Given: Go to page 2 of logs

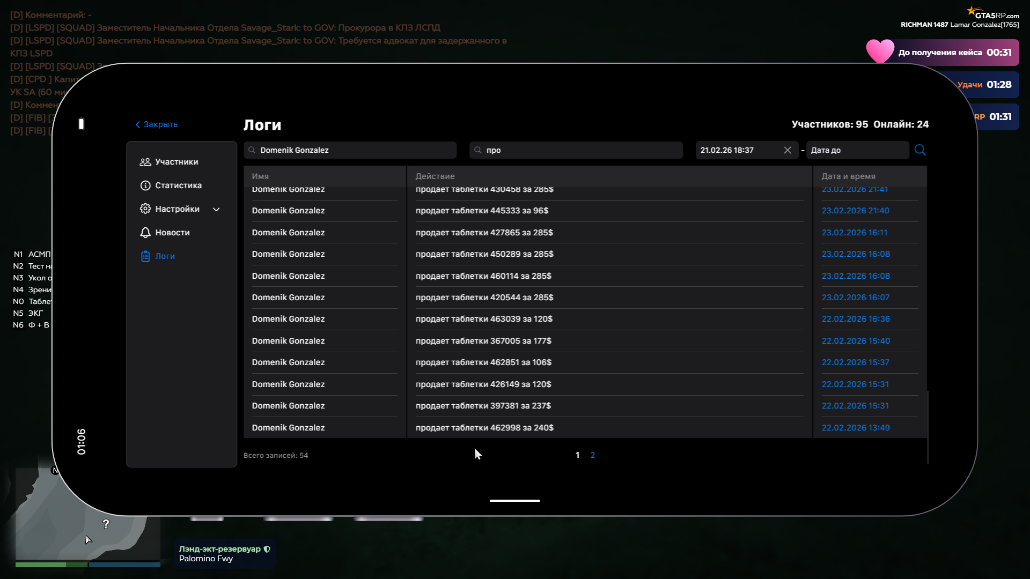Looking at the screenshot, I should tap(592, 455).
